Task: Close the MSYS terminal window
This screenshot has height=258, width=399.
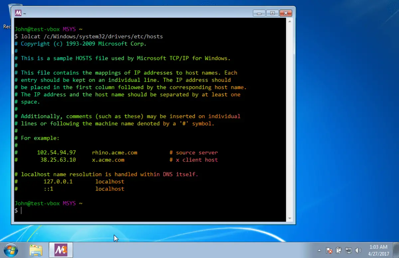Action: [x=286, y=13]
